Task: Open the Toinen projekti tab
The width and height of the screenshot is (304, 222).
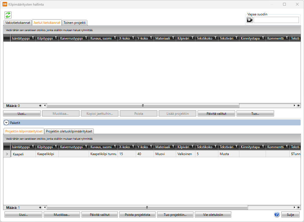Action: [x=74, y=23]
